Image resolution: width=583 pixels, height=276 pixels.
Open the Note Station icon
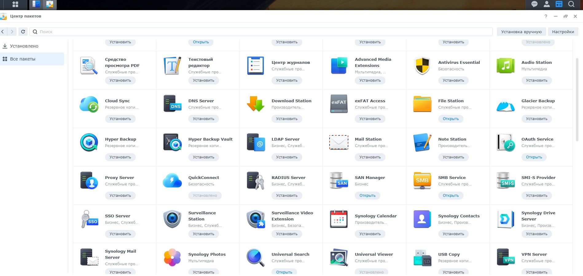click(x=422, y=142)
